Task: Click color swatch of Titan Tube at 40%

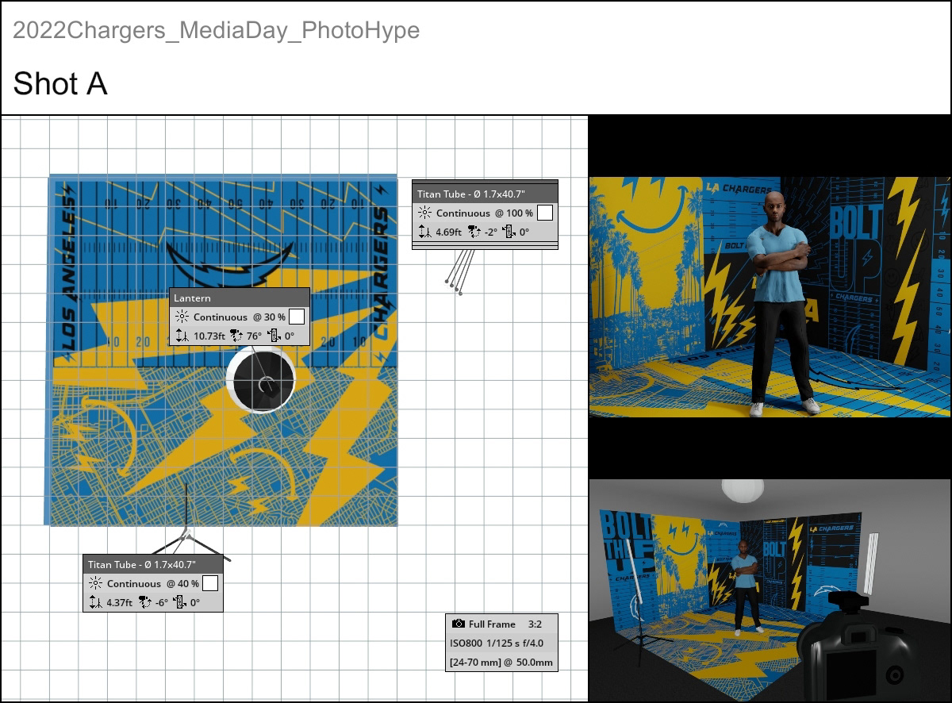Action: tap(209, 583)
